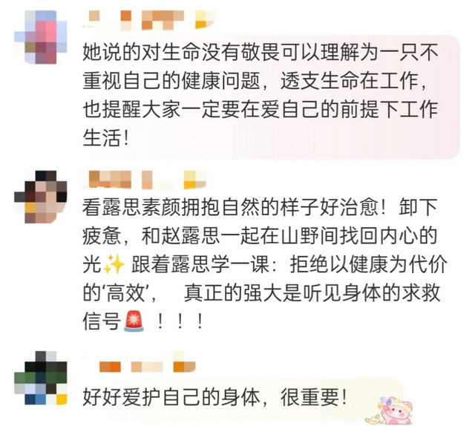
Task: Open the second commenter's brown pixelated avatar
Action: point(41,197)
